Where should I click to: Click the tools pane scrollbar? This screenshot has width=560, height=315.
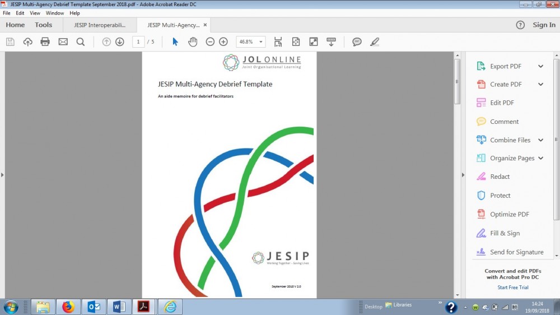coord(557,140)
